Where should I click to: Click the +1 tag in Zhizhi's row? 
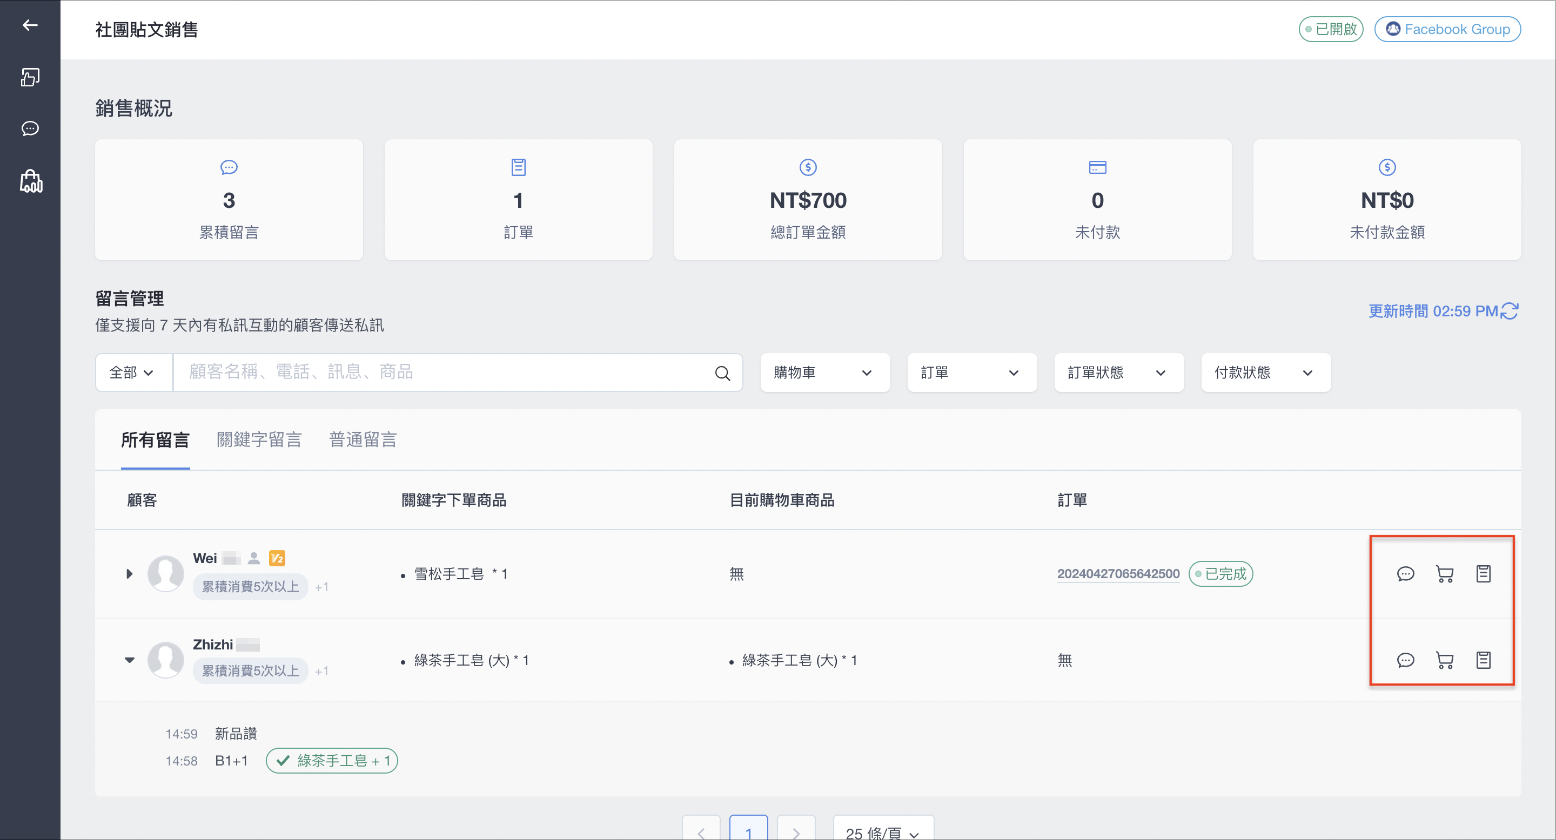point(321,672)
